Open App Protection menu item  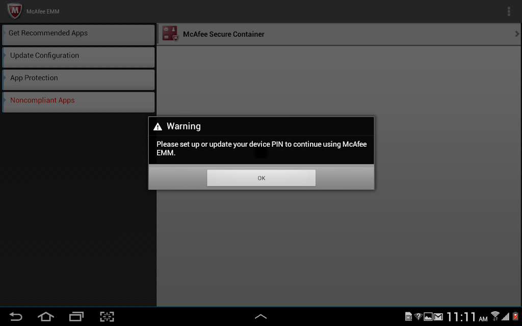[79, 79]
